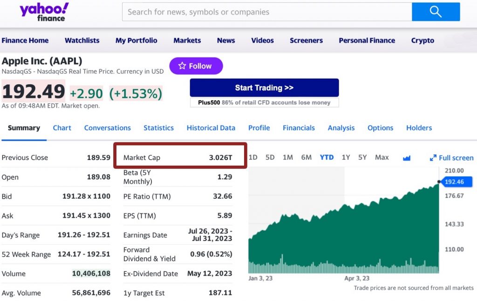Viewport: 477px width, 301px height.
Task: Select the Summary tab
Action: (24, 128)
